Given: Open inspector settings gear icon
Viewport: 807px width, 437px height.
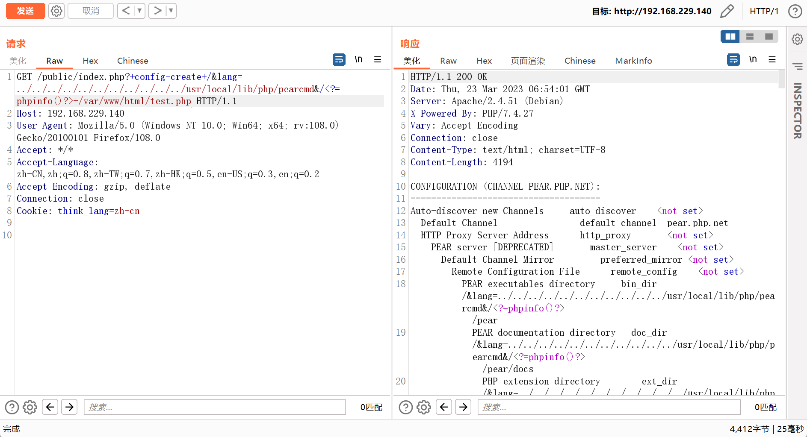Looking at the screenshot, I should click(797, 39).
